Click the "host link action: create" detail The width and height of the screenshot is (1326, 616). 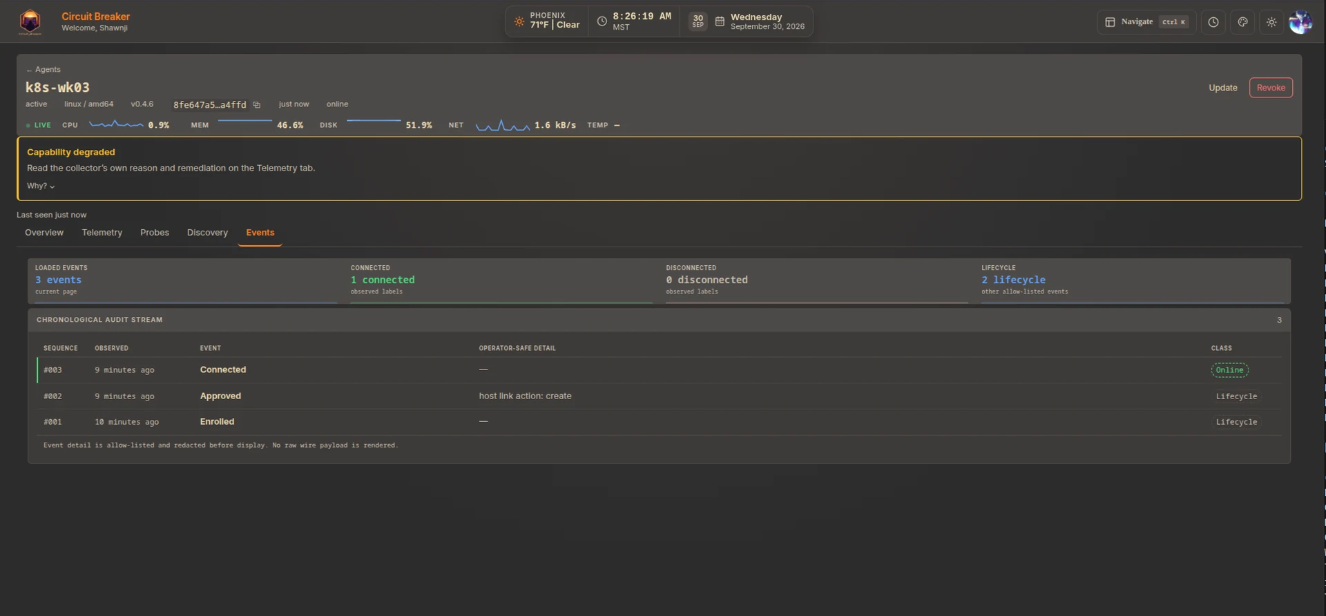click(525, 396)
